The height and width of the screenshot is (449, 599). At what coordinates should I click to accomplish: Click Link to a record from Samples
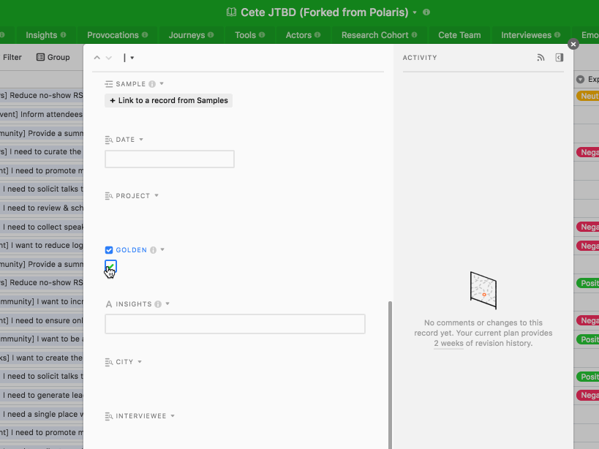tap(168, 100)
